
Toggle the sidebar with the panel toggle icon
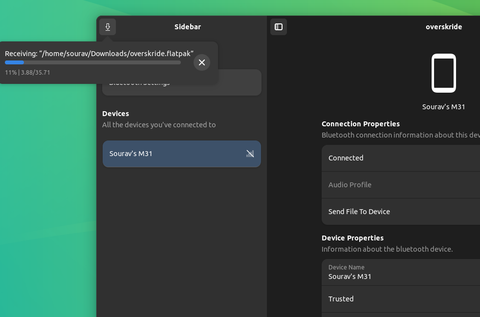pos(279,27)
